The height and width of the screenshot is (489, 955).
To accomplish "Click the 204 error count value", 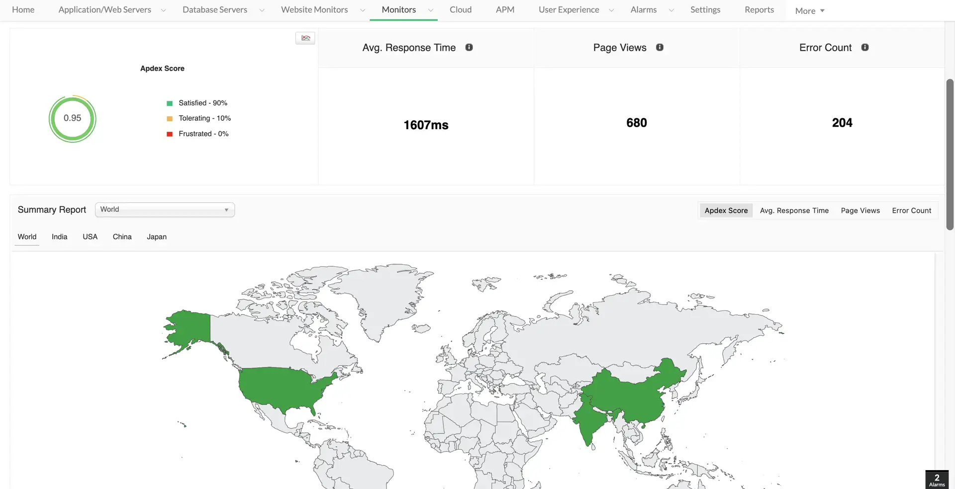I will coord(842,123).
